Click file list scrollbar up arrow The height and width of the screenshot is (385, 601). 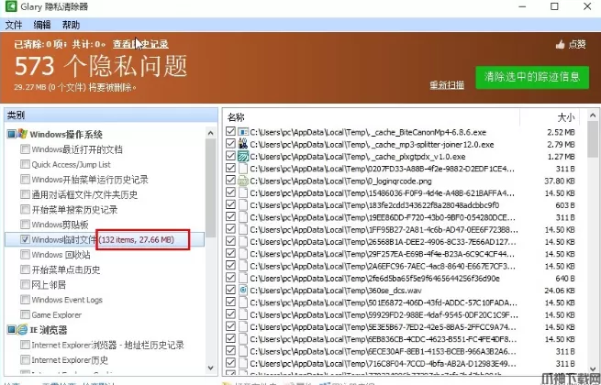[593, 115]
